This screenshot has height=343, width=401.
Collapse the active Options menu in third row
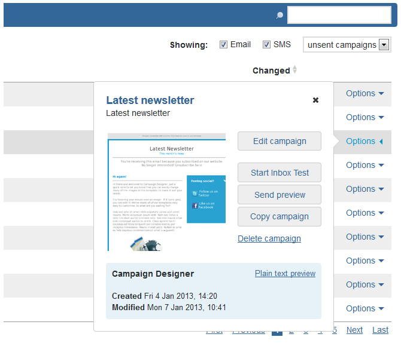(364, 142)
